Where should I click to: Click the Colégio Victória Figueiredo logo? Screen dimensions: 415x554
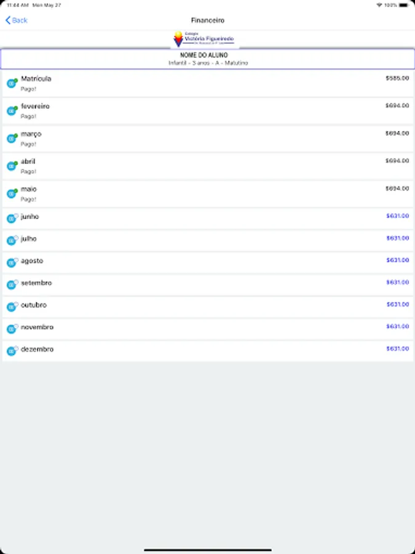204,39
